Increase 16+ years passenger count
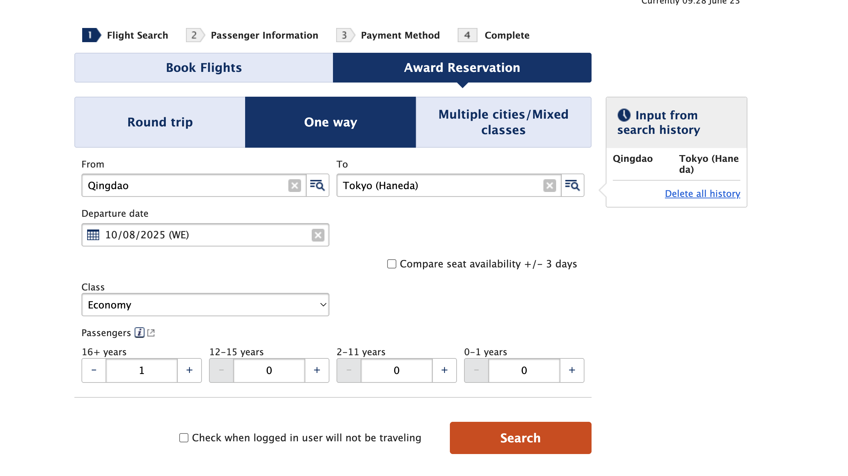Viewport: 848px width, 476px height. [190, 370]
